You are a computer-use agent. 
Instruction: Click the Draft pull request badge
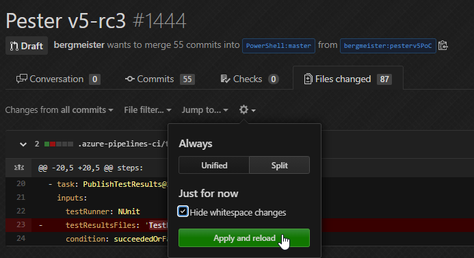[27, 46]
